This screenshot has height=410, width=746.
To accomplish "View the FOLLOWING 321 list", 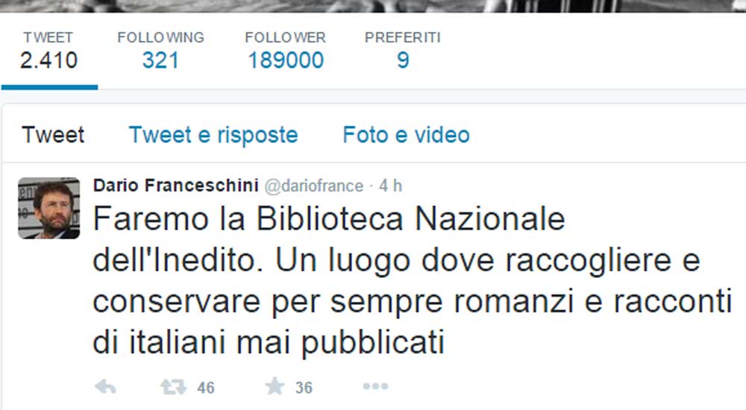I will [x=161, y=51].
